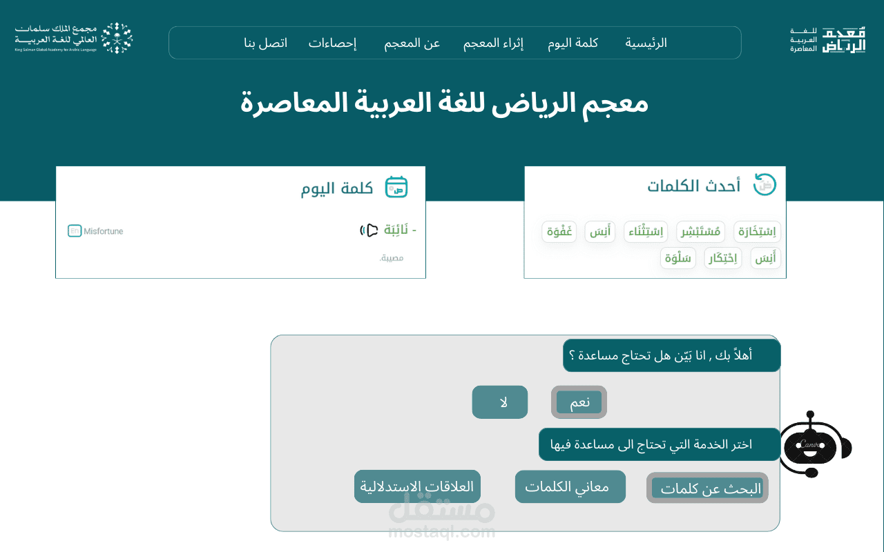Select إثراء المعجم menu item
884x552 pixels.
click(493, 43)
